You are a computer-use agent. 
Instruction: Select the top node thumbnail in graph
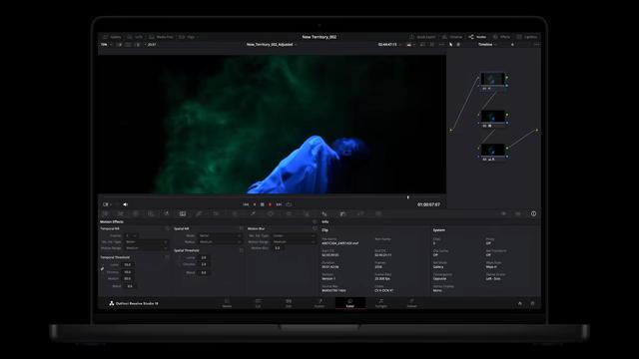[x=492, y=79]
